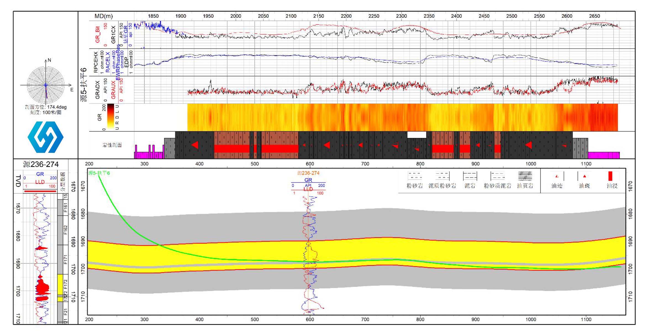Image resolution: width=646 pixels, height=336 pixels.
Task: Click the 油页岩 oil shale legend pattern
Action: click(x=525, y=176)
